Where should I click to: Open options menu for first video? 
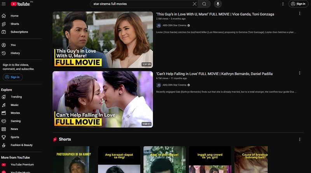(x=299, y=14)
